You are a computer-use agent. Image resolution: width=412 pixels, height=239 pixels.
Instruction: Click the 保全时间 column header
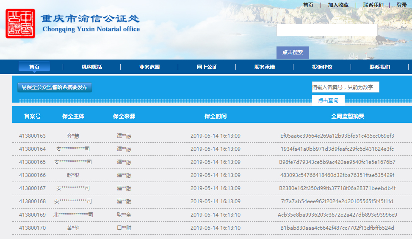(215, 116)
